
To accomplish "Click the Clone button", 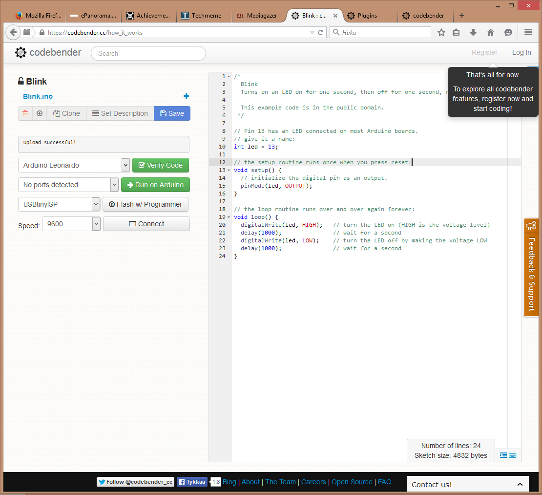I will (66, 113).
